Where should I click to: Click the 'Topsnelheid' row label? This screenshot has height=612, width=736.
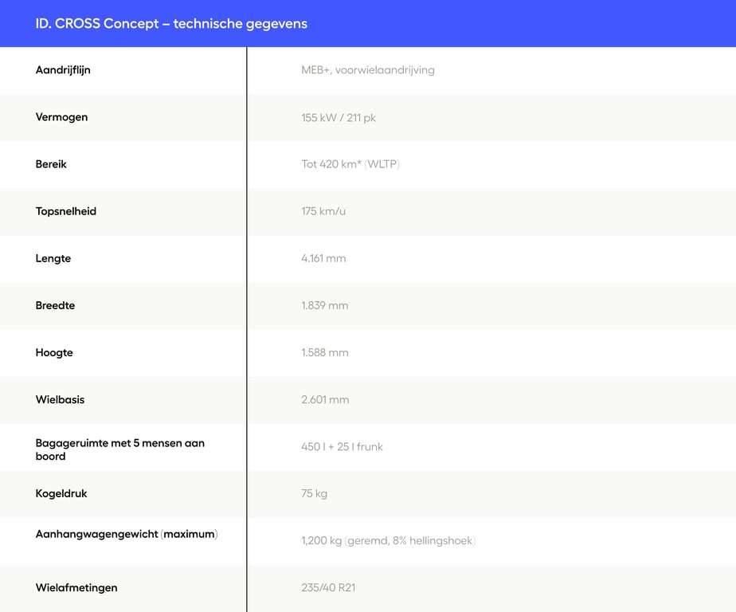click(x=65, y=211)
